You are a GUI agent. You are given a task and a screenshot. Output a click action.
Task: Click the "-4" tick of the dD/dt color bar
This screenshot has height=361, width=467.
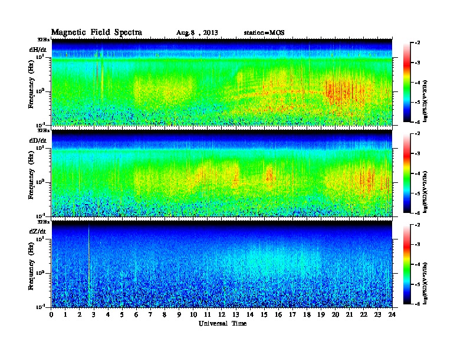[x=417, y=173]
